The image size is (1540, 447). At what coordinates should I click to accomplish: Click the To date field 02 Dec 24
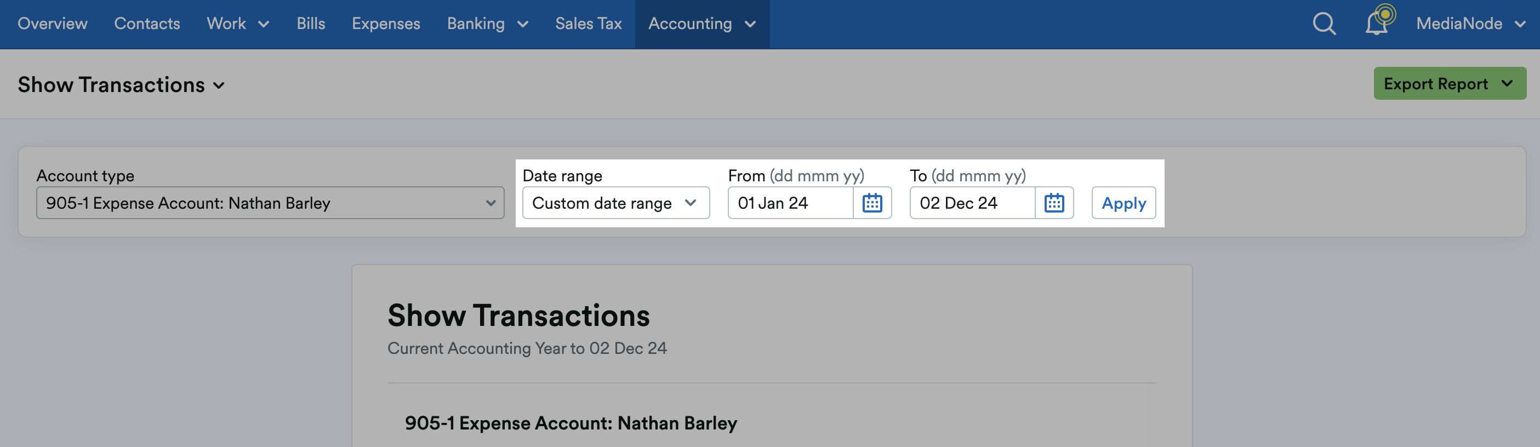tap(972, 203)
